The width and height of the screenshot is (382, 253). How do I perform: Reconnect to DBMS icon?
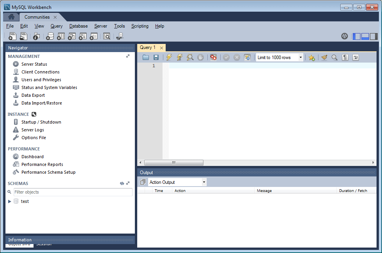[x=120, y=36]
